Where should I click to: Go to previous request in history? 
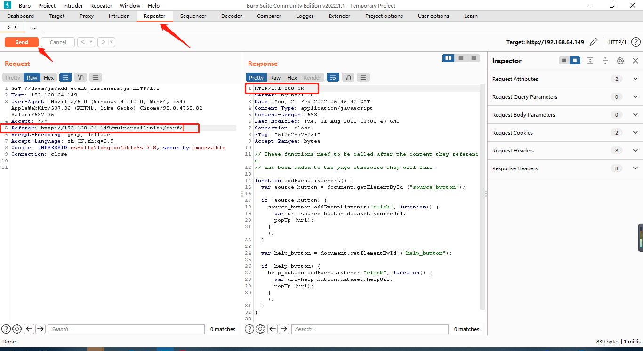point(83,42)
